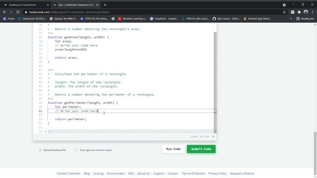Image resolution: width=317 pixels, height=178 pixels.
Task: Open the Careers footer link
Action: (173, 174)
